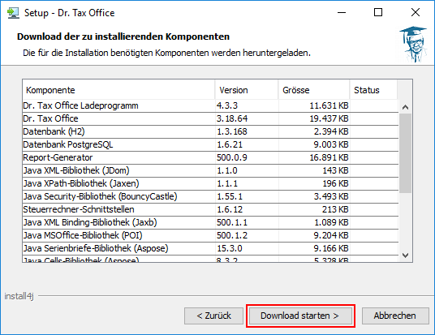Click the Status column header

[x=373, y=90]
